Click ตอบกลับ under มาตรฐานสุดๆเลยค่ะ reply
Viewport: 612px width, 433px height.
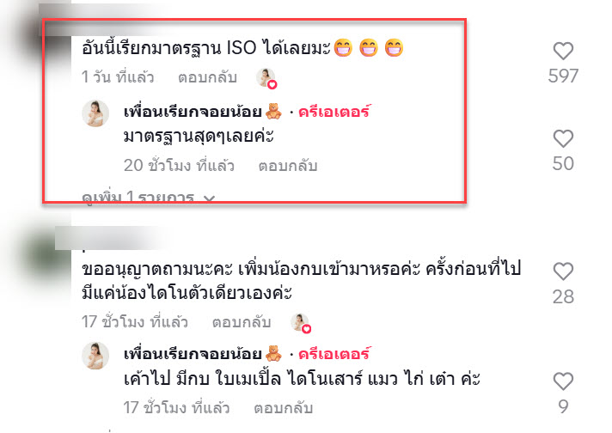[x=288, y=166]
